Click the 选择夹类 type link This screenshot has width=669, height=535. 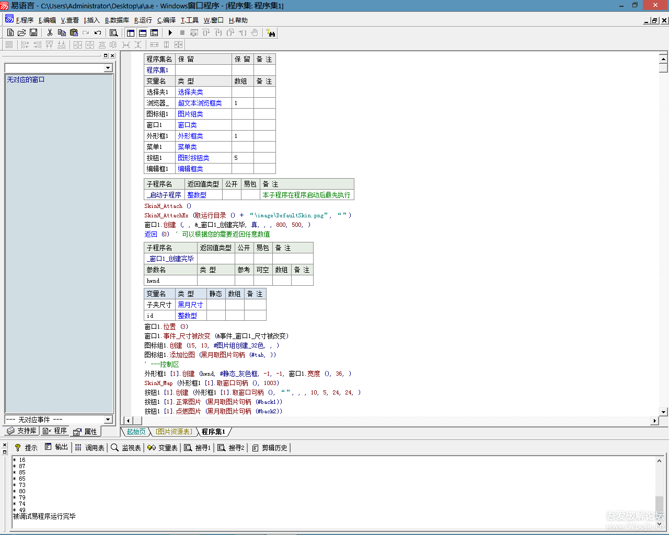click(x=190, y=92)
